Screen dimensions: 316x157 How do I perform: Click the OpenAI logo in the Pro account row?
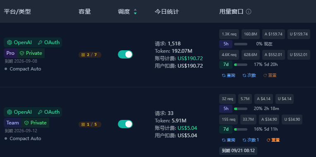click(9, 42)
